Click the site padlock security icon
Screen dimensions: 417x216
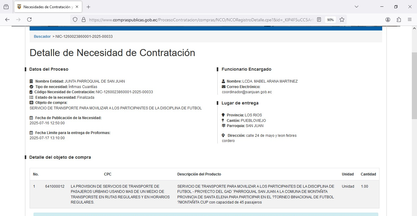point(83,20)
